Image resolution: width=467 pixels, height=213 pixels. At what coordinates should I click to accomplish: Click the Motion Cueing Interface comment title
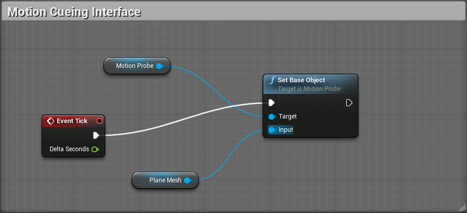coord(74,12)
